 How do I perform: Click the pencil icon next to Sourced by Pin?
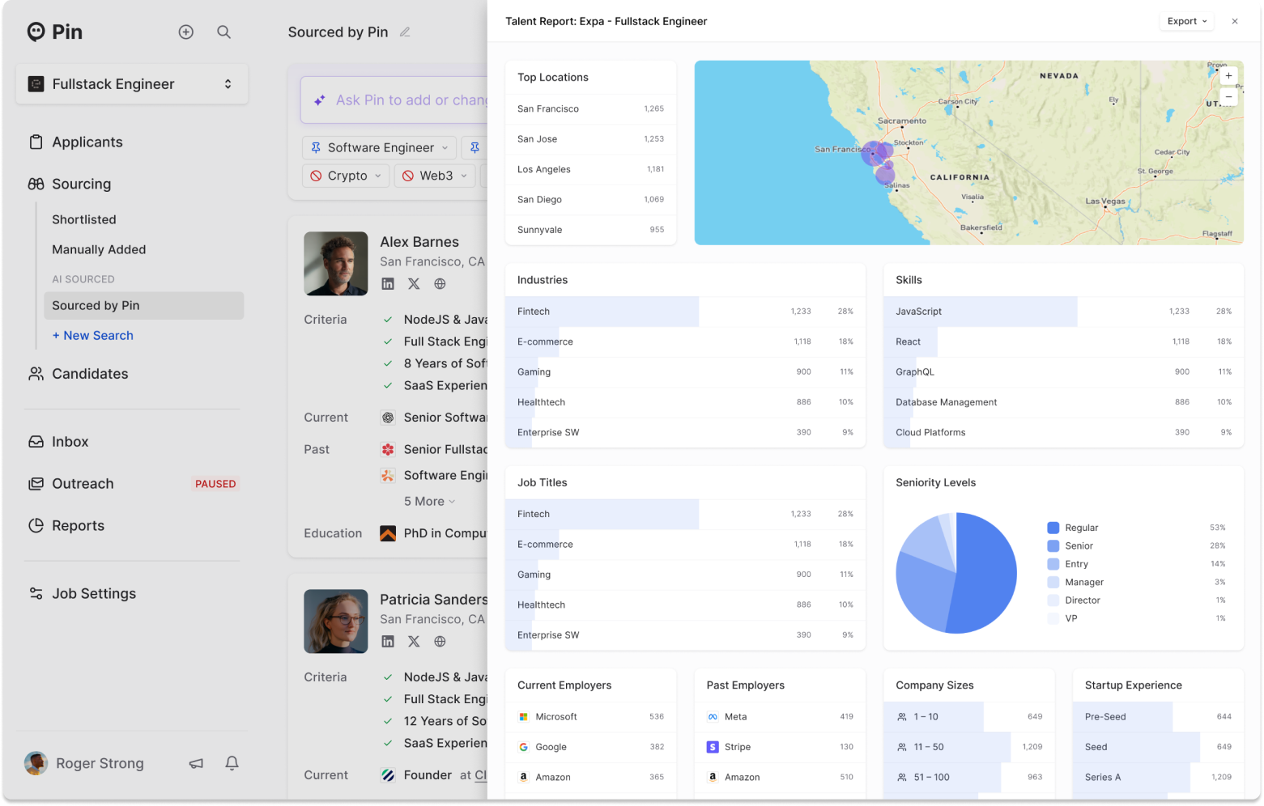(405, 32)
